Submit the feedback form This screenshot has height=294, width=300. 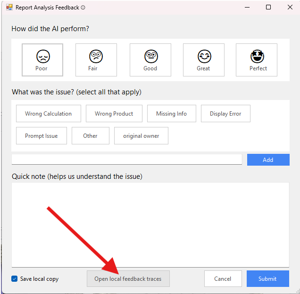pos(267,279)
